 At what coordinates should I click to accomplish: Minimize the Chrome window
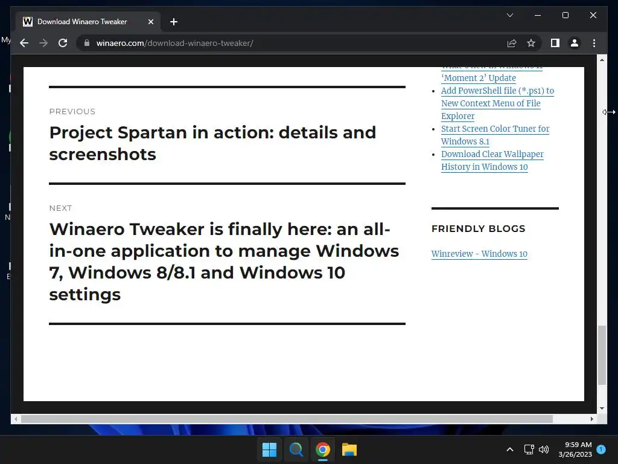(x=538, y=15)
